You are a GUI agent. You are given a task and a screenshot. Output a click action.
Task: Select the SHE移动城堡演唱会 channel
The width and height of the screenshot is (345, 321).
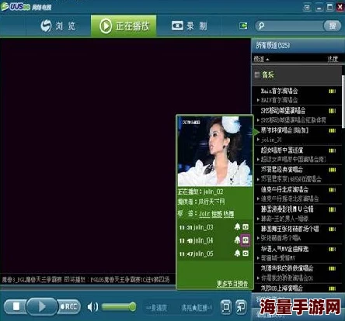tap(283, 111)
